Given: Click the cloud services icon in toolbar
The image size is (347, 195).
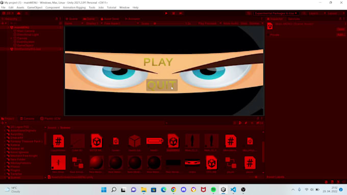Looking at the screenshot, I should coord(18,13).
